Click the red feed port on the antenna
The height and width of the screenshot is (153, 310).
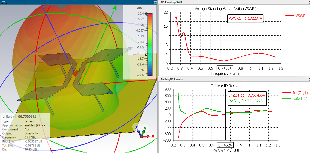(76, 73)
